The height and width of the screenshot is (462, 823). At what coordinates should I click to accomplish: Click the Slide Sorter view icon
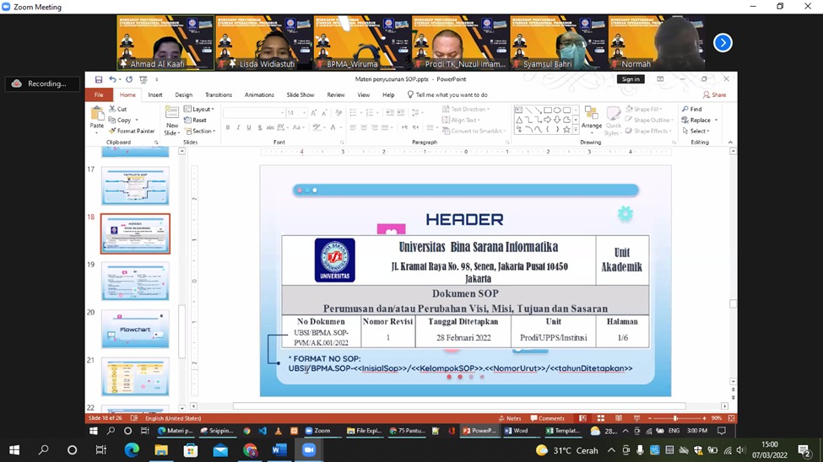click(600, 418)
